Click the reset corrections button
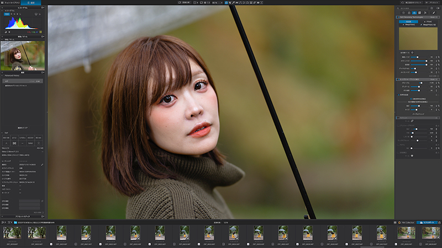This screenshot has height=248, width=442. point(412,3)
